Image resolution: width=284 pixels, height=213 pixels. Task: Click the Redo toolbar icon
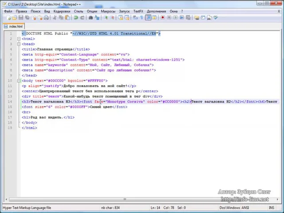point(82,18)
